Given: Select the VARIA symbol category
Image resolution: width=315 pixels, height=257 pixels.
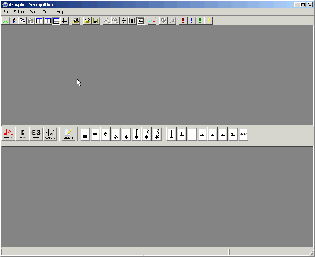Looking at the screenshot, I should tap(50, 134).
